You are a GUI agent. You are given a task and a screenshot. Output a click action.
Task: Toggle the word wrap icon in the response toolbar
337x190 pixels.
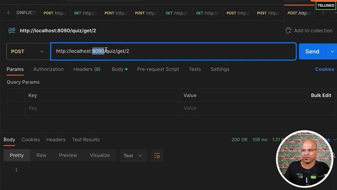157,156
